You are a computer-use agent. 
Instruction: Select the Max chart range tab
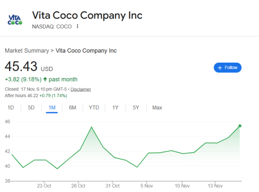157,107
